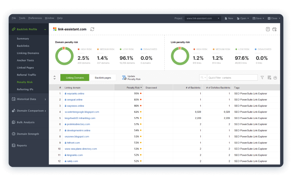The width and height of the screenshot is (292, 181).
Task: Open the Close button dropdown arrow
Action: point(279,18)
